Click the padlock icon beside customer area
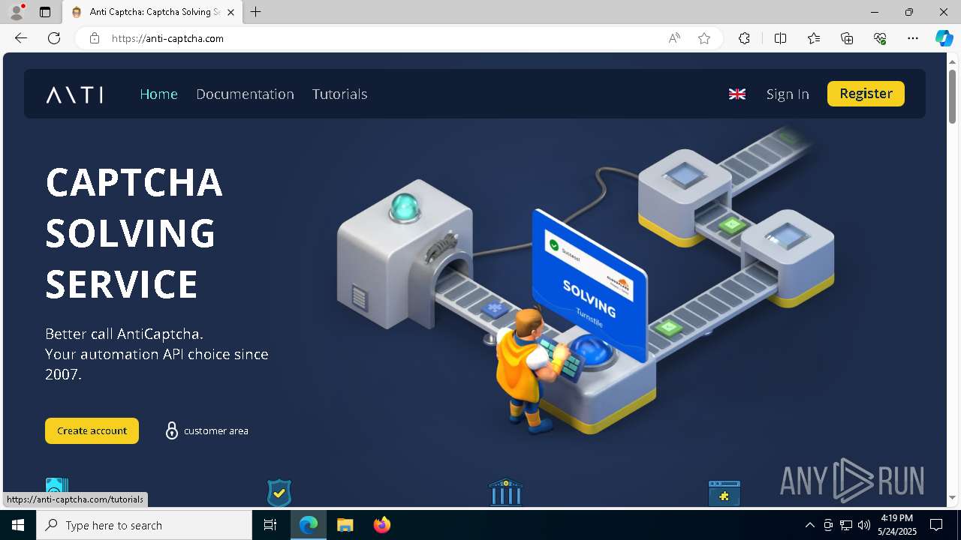961x540 pixels. tap(172, 430)
